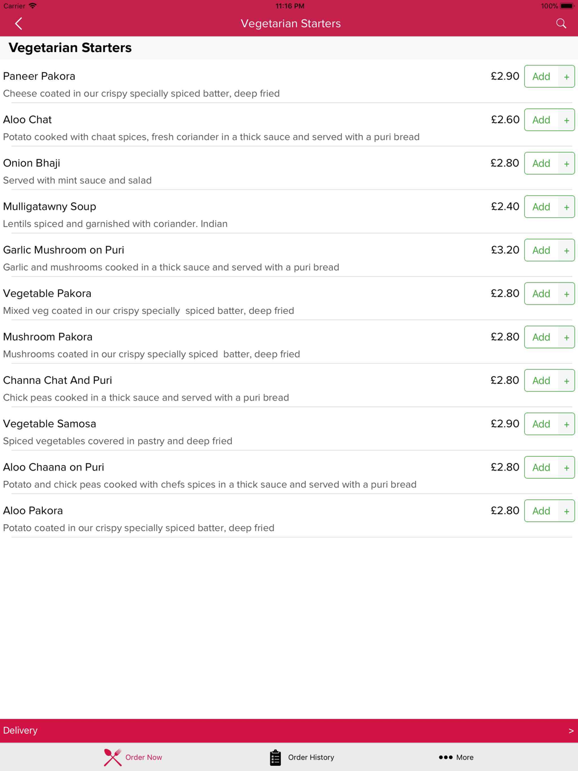
Task: Tap the plus icon for Aloo Chat
Action: [x=566, y=120]
